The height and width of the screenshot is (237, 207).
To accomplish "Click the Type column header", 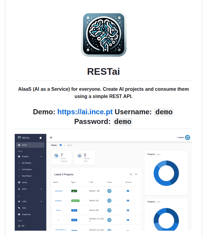I will click(x=73, y=182).
